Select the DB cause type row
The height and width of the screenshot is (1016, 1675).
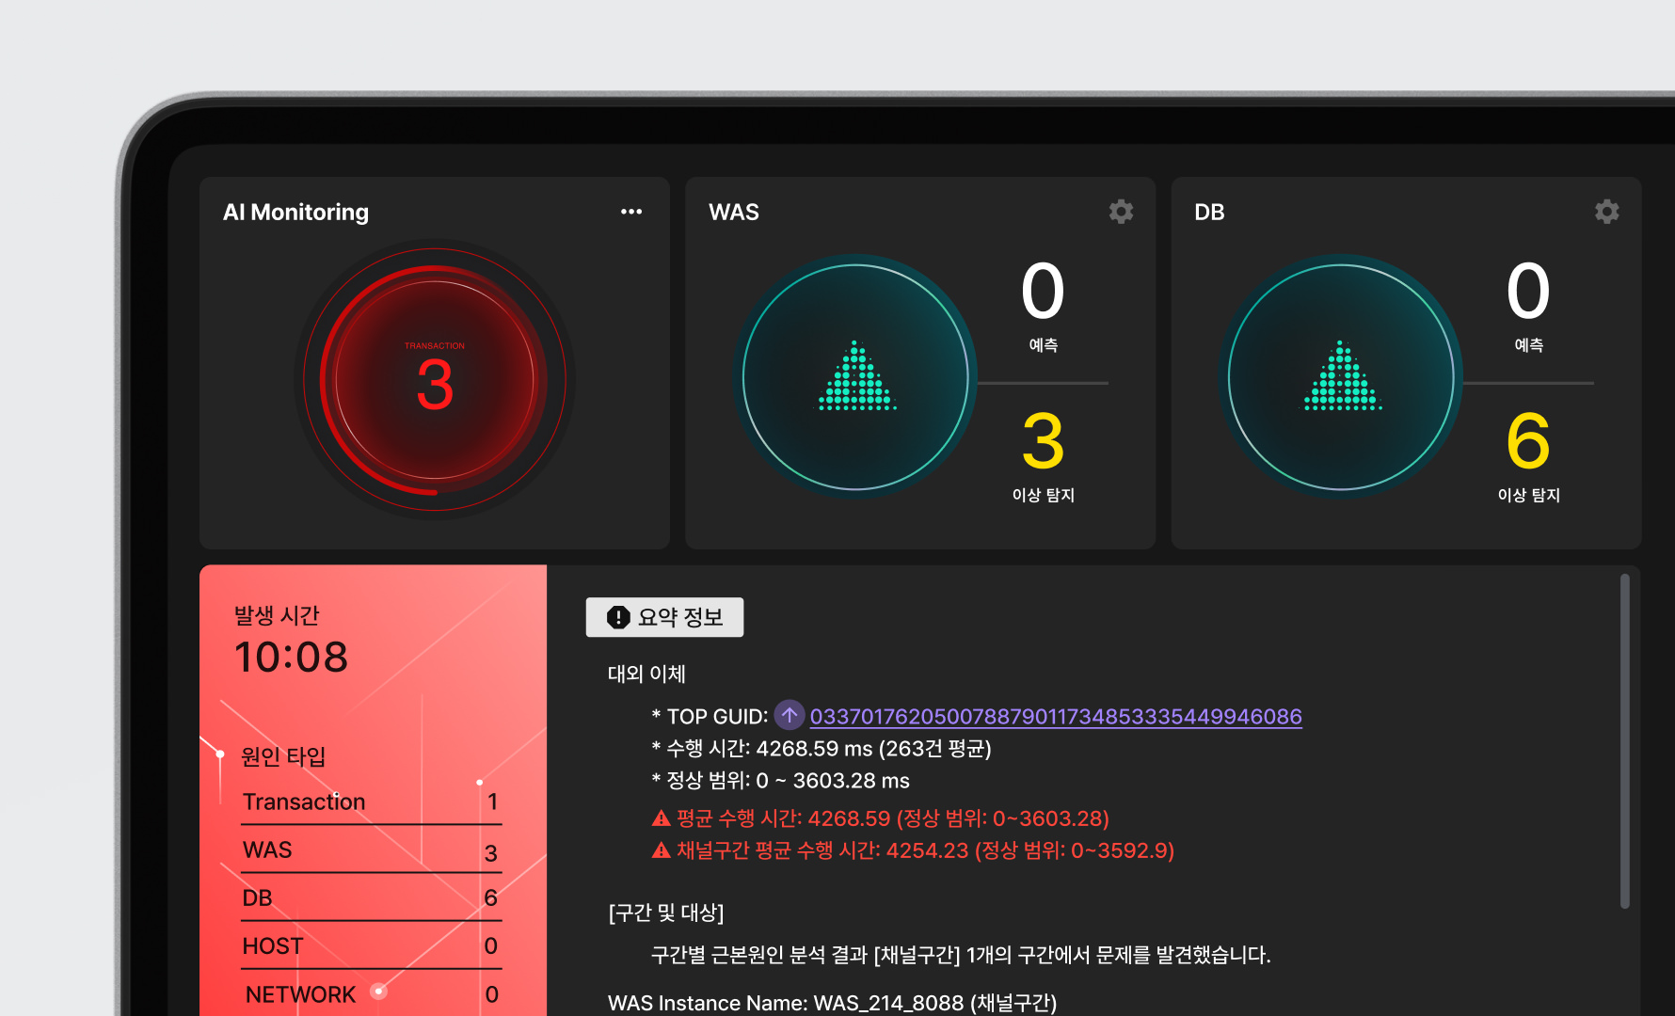click(371, 898)
